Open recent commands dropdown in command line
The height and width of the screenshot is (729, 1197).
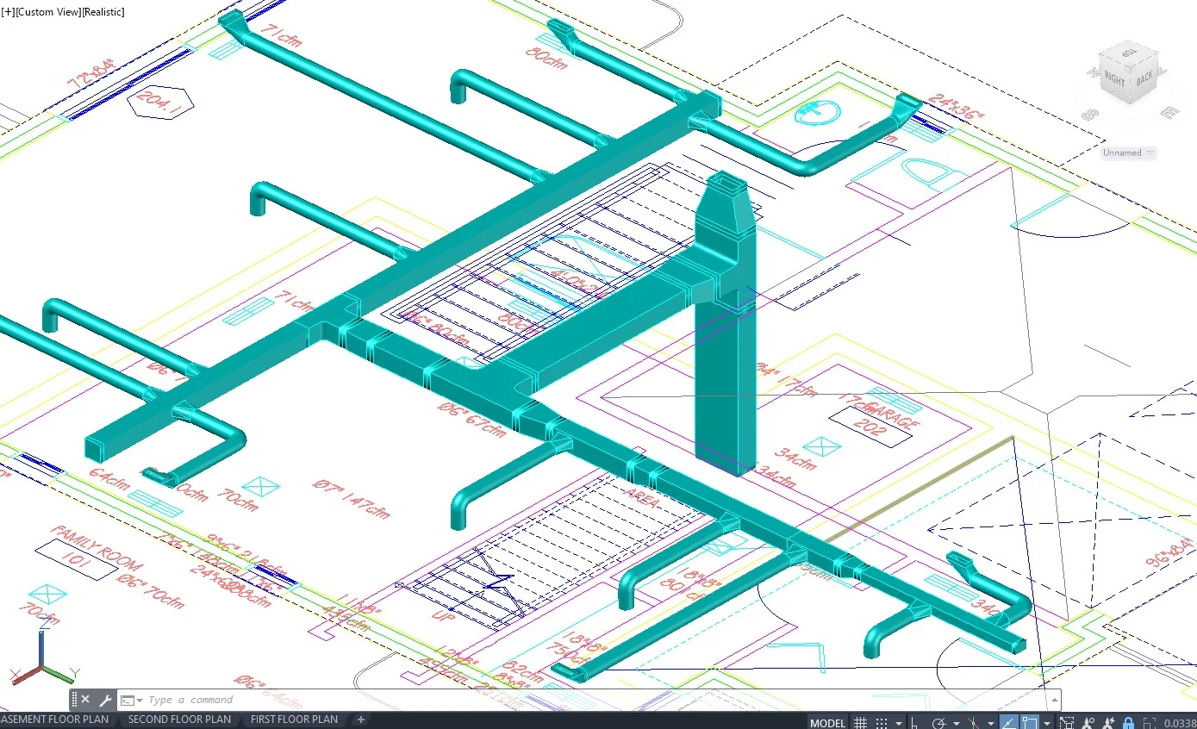140,700
